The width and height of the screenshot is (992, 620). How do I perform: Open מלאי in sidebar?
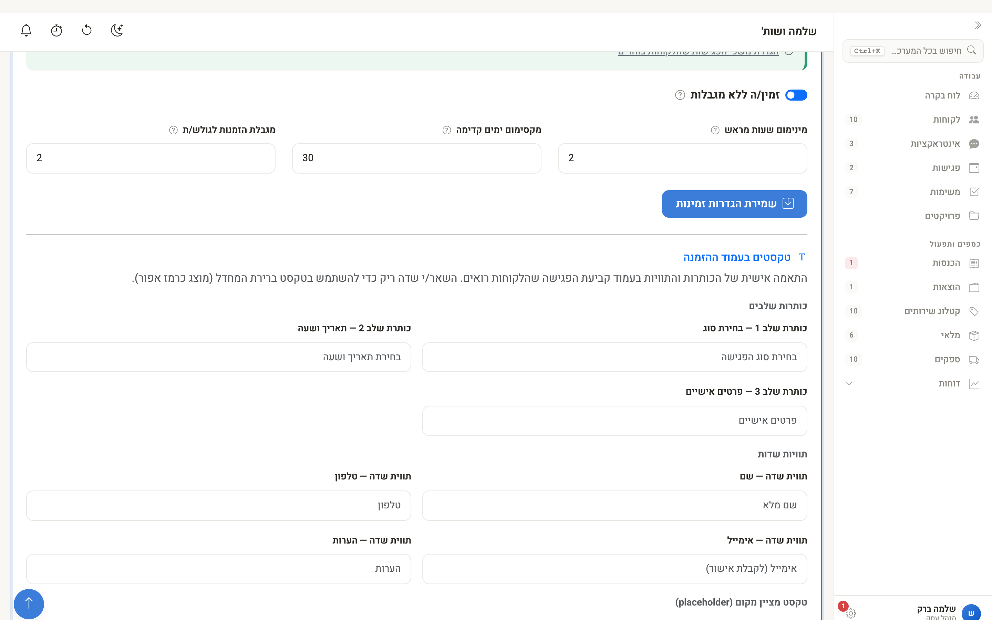[913, 335]
